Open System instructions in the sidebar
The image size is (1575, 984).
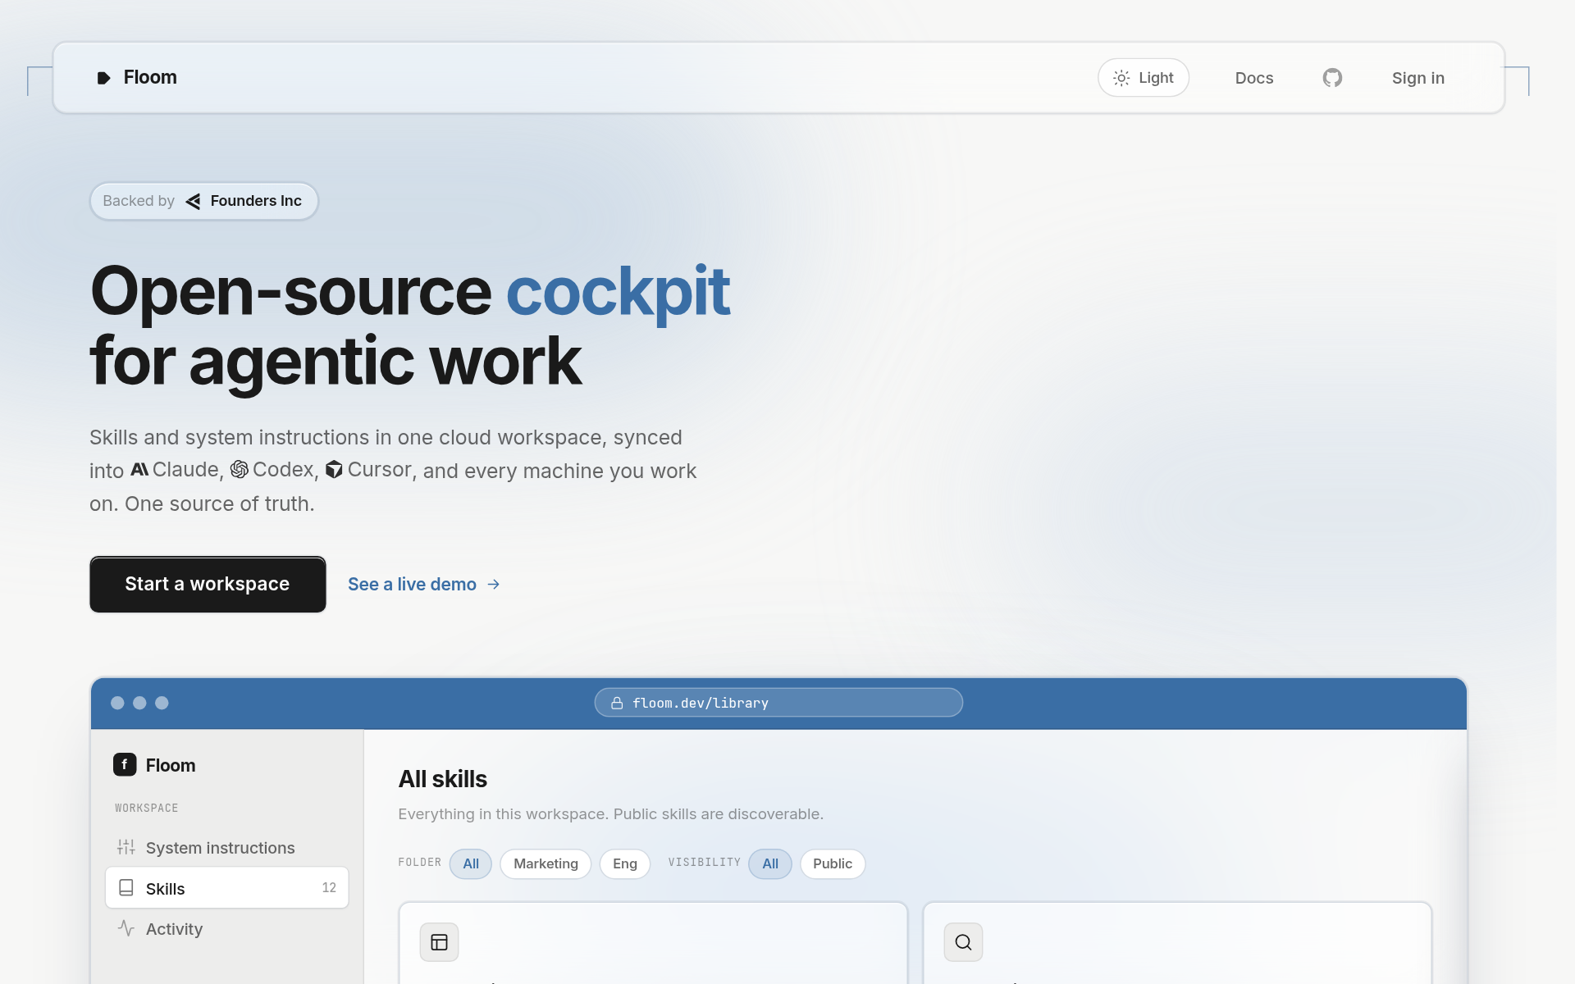click(x=226, y=848)
